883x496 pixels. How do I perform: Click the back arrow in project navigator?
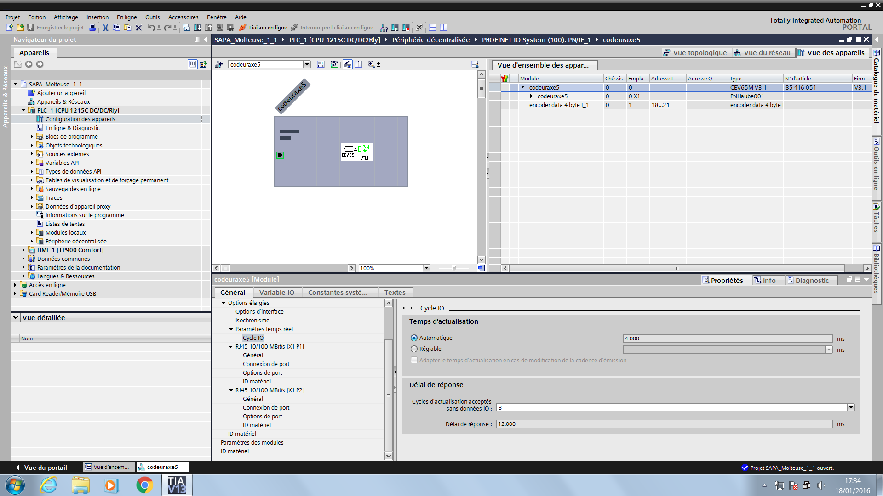[x=29, y=64]
